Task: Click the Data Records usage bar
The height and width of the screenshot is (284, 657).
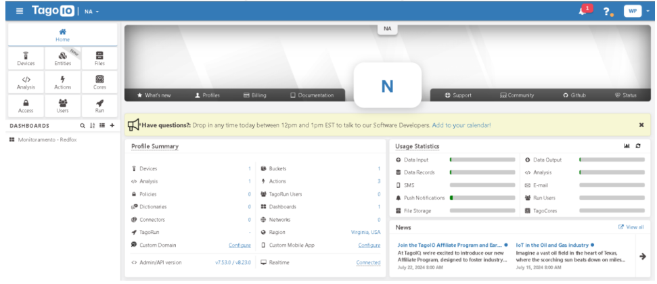Action: 482,172
